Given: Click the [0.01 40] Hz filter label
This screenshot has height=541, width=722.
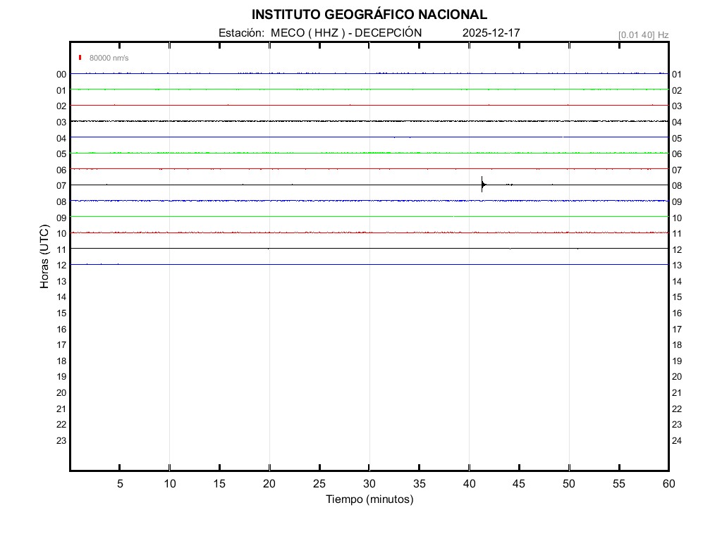Looking at the screenshot, I should [x=643, y=35].
